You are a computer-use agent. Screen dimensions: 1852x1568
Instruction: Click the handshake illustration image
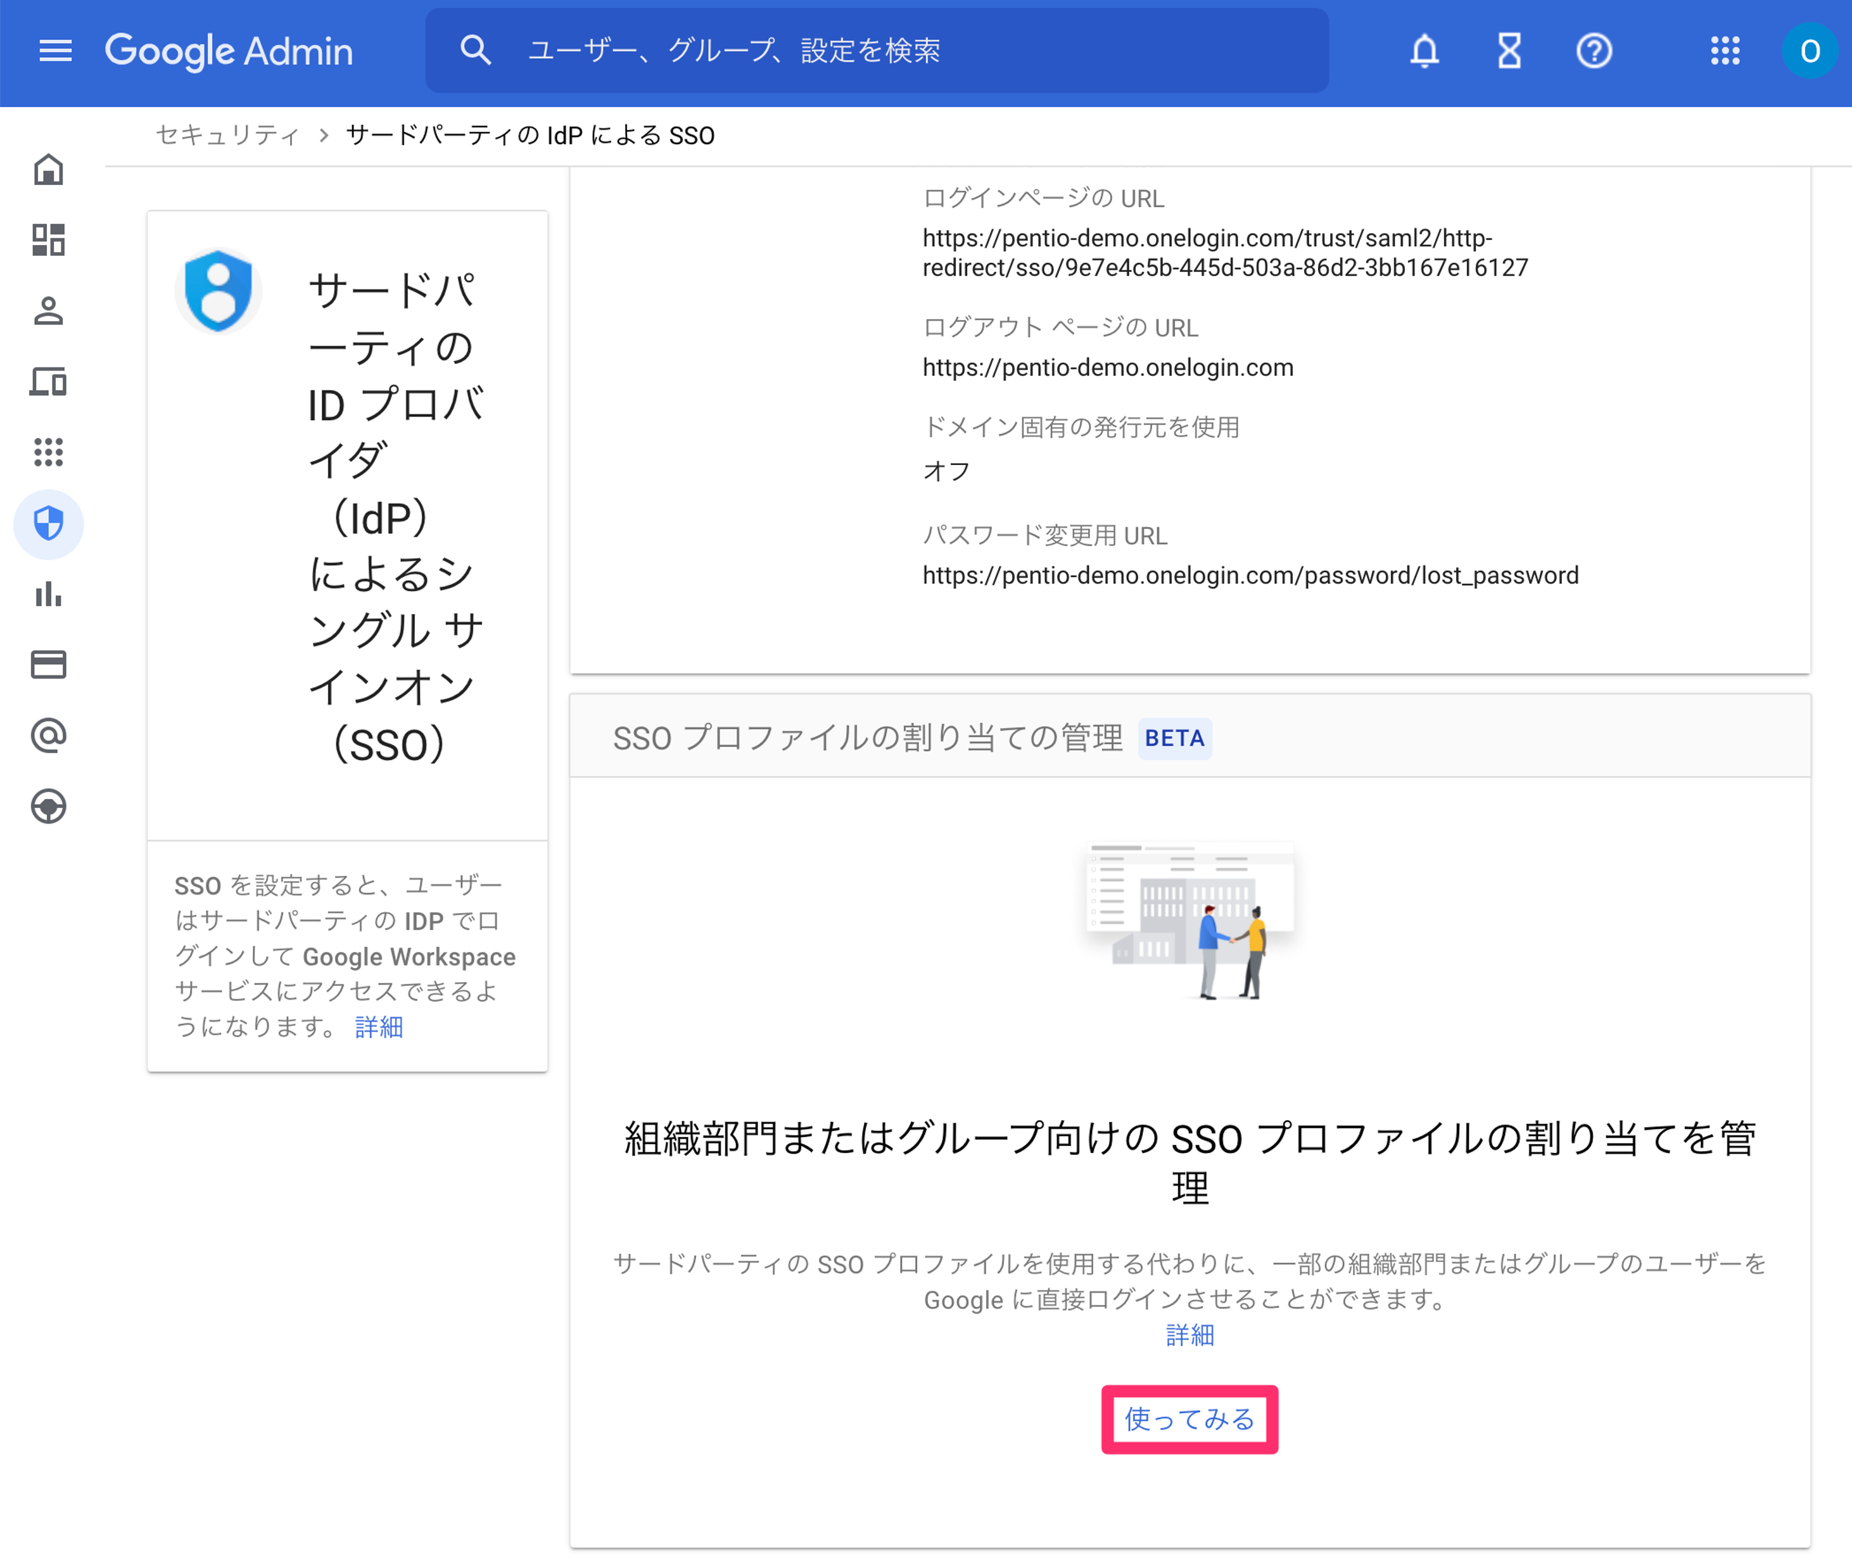click(1190, 920)
